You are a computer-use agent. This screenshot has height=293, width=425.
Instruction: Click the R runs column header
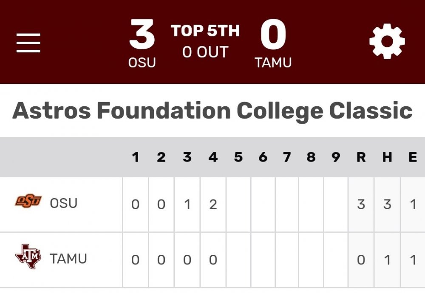click(x=361, y=157)
